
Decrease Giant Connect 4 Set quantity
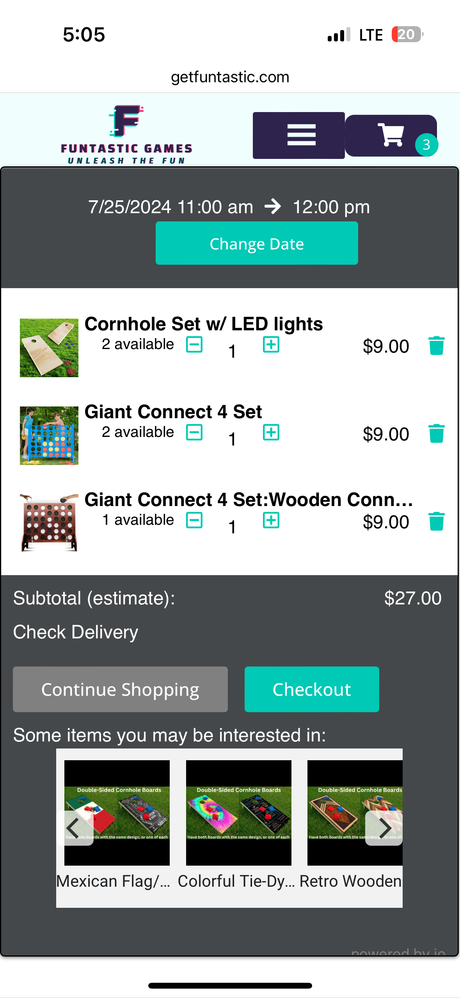pyautogui.click(x=194, y=433)
